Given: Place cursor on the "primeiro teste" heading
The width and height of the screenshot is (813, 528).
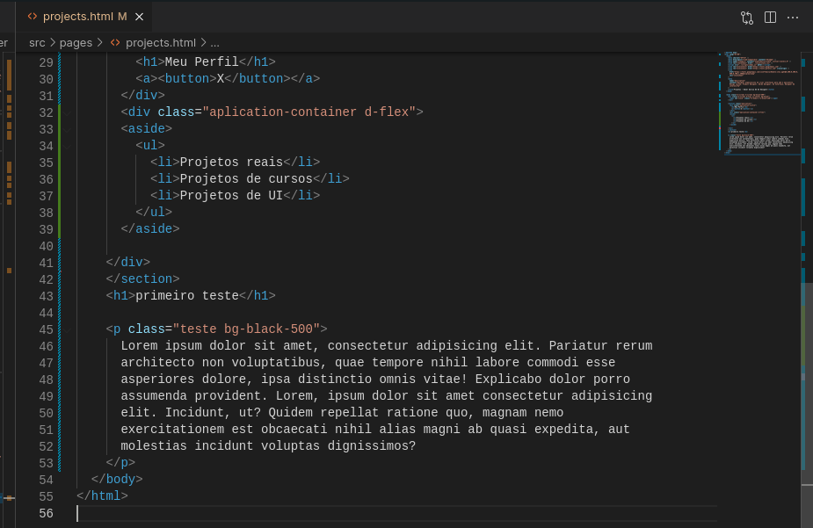Looking at the screenshot, I should tap(185, 295).
